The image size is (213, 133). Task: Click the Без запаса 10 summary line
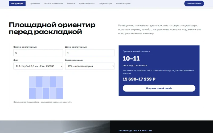158,72
